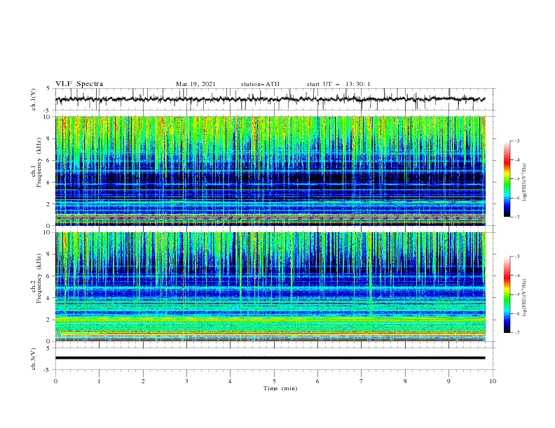Image resolution: width=555 pixels, height=428 pixels.
Task: Click the 'station=ATH' label
Action: [260, 84]
